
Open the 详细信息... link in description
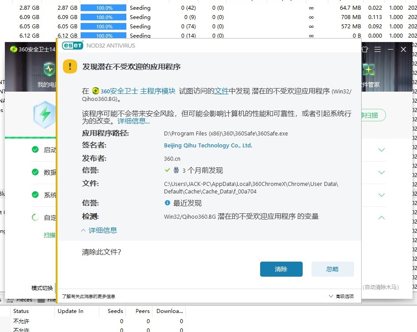(133, 121)
